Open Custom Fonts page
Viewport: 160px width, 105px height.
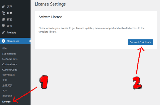[10, 59]
